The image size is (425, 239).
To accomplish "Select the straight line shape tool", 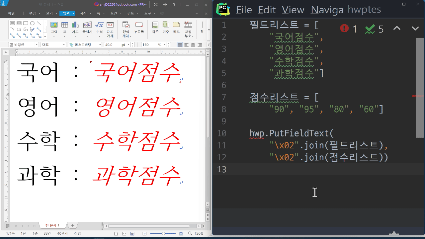I will 39,23.
